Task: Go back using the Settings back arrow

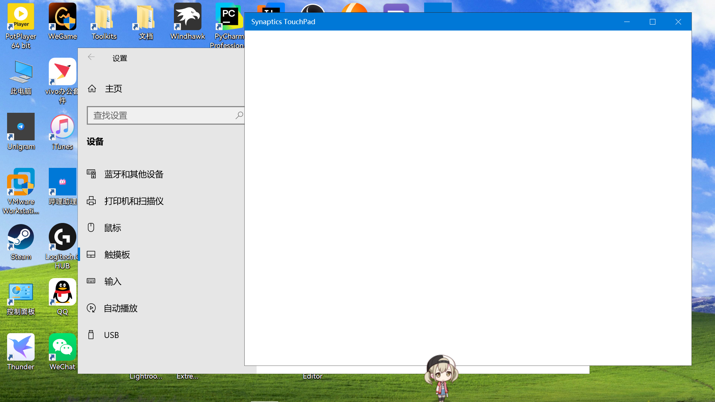Action: 91,57
